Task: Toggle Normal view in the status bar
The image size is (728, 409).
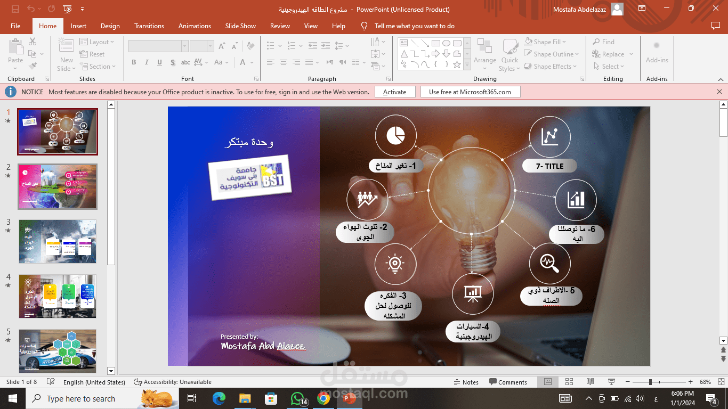Action: point(547,382)
